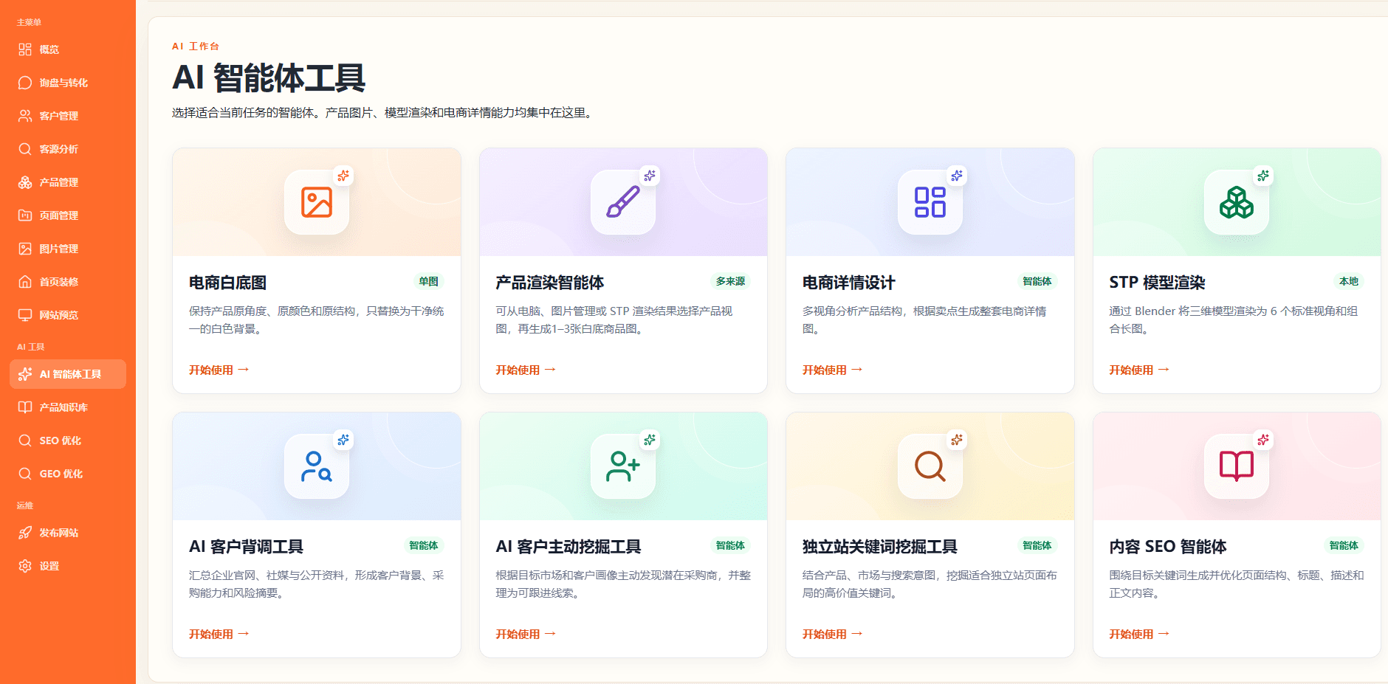Click the 首页装修 house icon
The image size is (1388, 684).
tap(25, 282)
